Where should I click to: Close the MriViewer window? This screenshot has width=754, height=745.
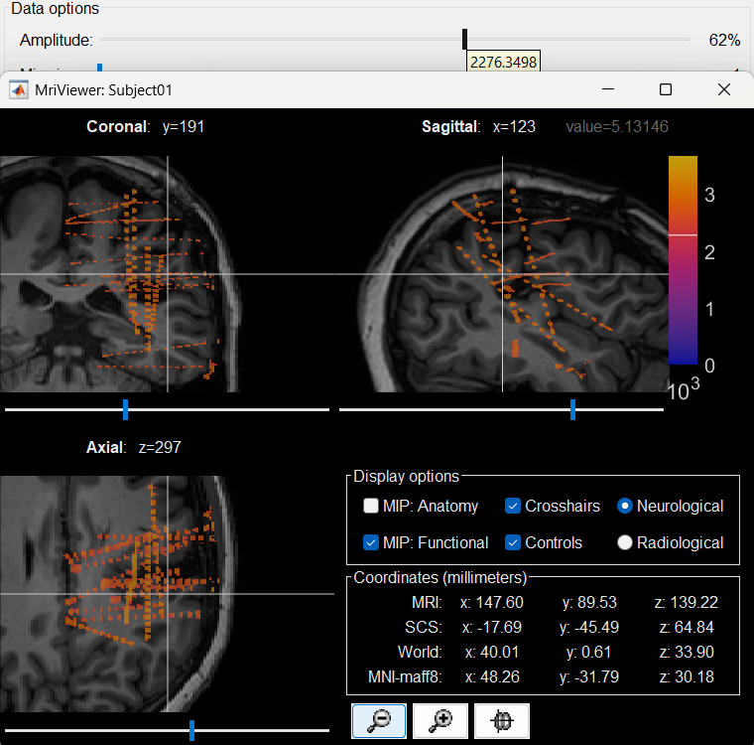point(724,89)
